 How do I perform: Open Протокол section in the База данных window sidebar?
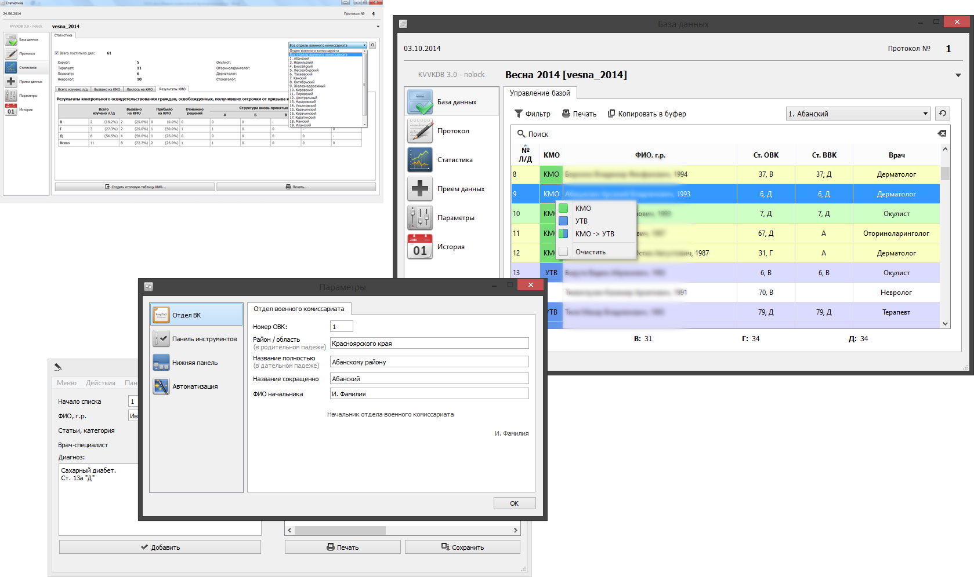452,131
